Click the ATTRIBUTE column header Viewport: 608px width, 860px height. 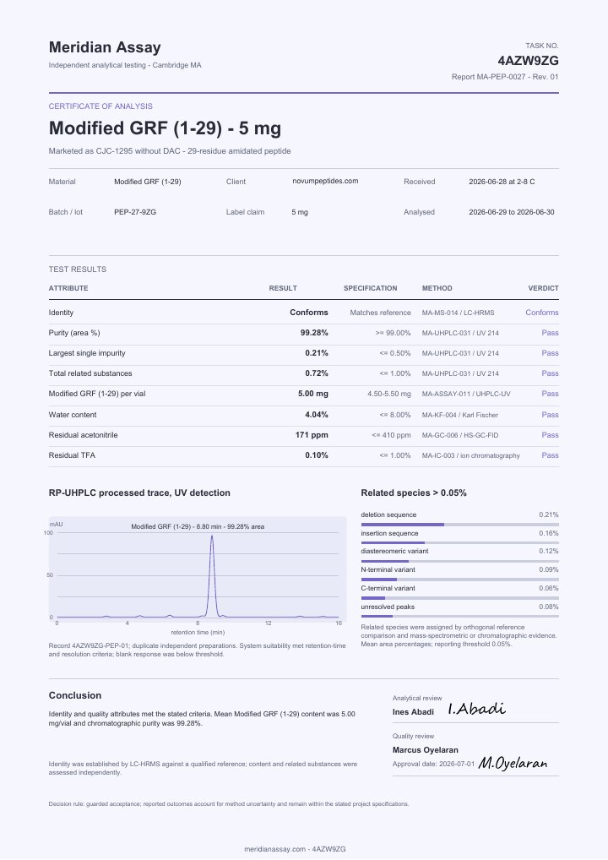tap(68, 288)
